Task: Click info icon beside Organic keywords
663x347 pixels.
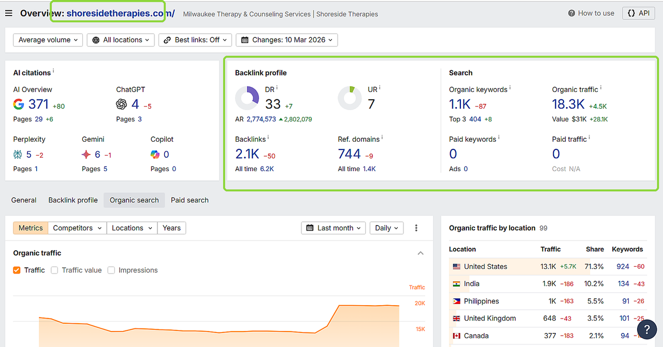Action: pos(510,88)
